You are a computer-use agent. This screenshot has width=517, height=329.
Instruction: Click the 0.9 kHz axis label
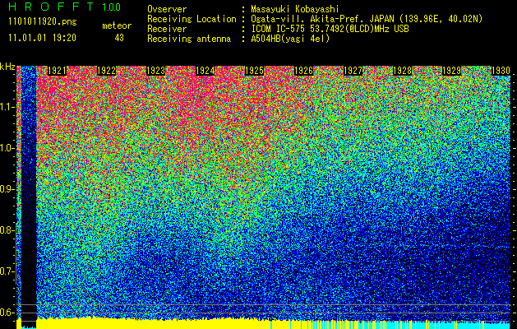7,189
